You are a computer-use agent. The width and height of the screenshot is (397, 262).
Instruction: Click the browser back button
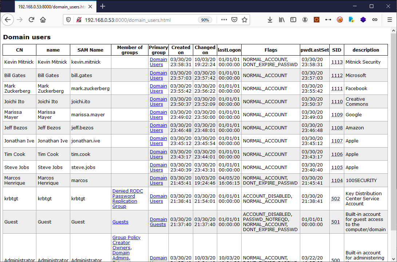point(7,20)
